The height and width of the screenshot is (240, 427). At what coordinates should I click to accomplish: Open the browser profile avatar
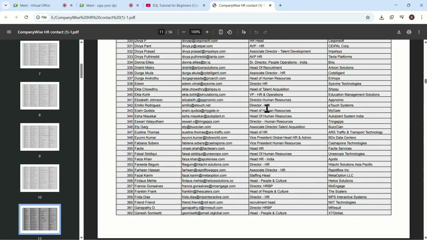pyautogui.click(x=412, y=17)
